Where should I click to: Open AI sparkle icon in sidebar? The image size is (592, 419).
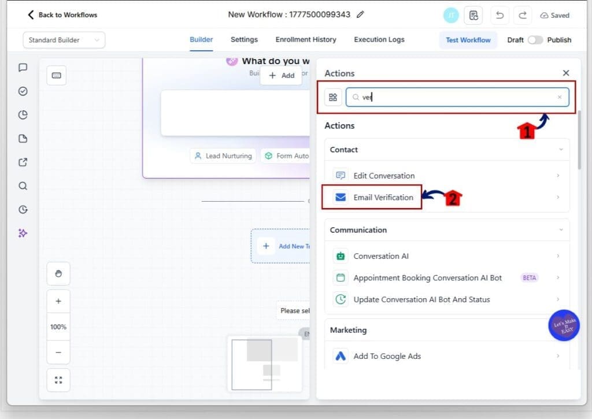pos(23,233)
